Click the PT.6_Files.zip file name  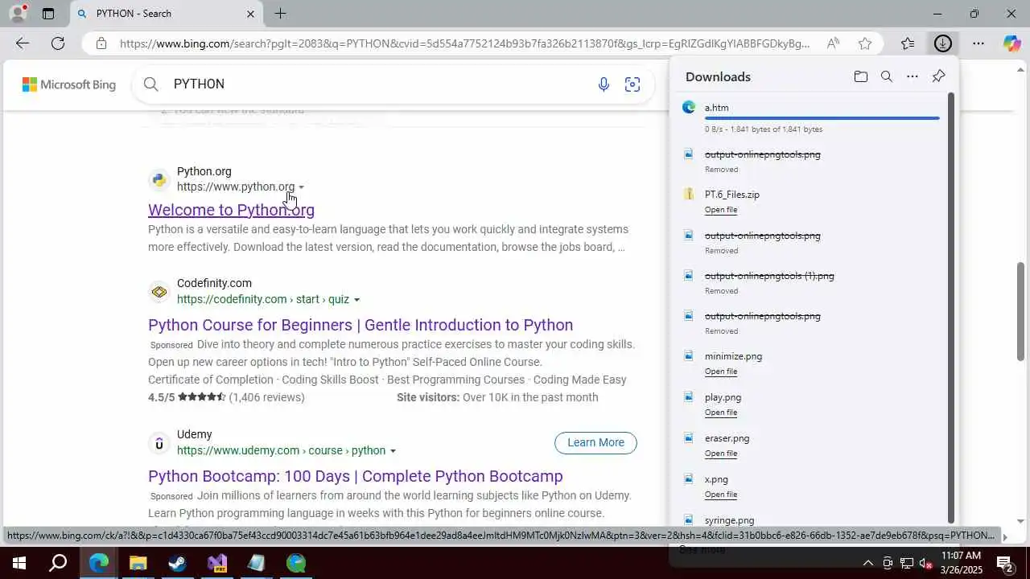pyautogui.click(x=732, y=195)
